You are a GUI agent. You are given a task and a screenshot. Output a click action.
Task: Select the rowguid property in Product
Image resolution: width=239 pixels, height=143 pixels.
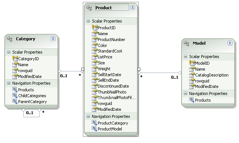(x=105, y=103)
